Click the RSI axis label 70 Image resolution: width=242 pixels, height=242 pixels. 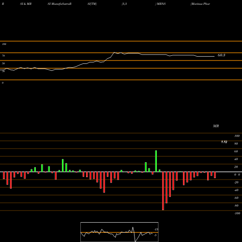3,56
